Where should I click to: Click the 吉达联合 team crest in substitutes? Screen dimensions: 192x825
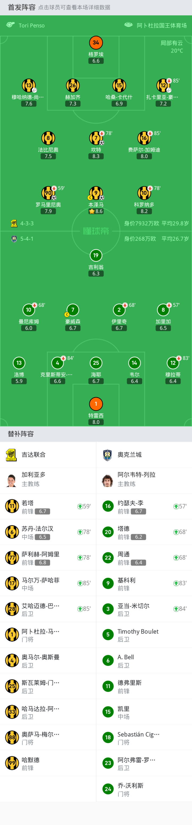pyautogui.click(x=11, y=454)
